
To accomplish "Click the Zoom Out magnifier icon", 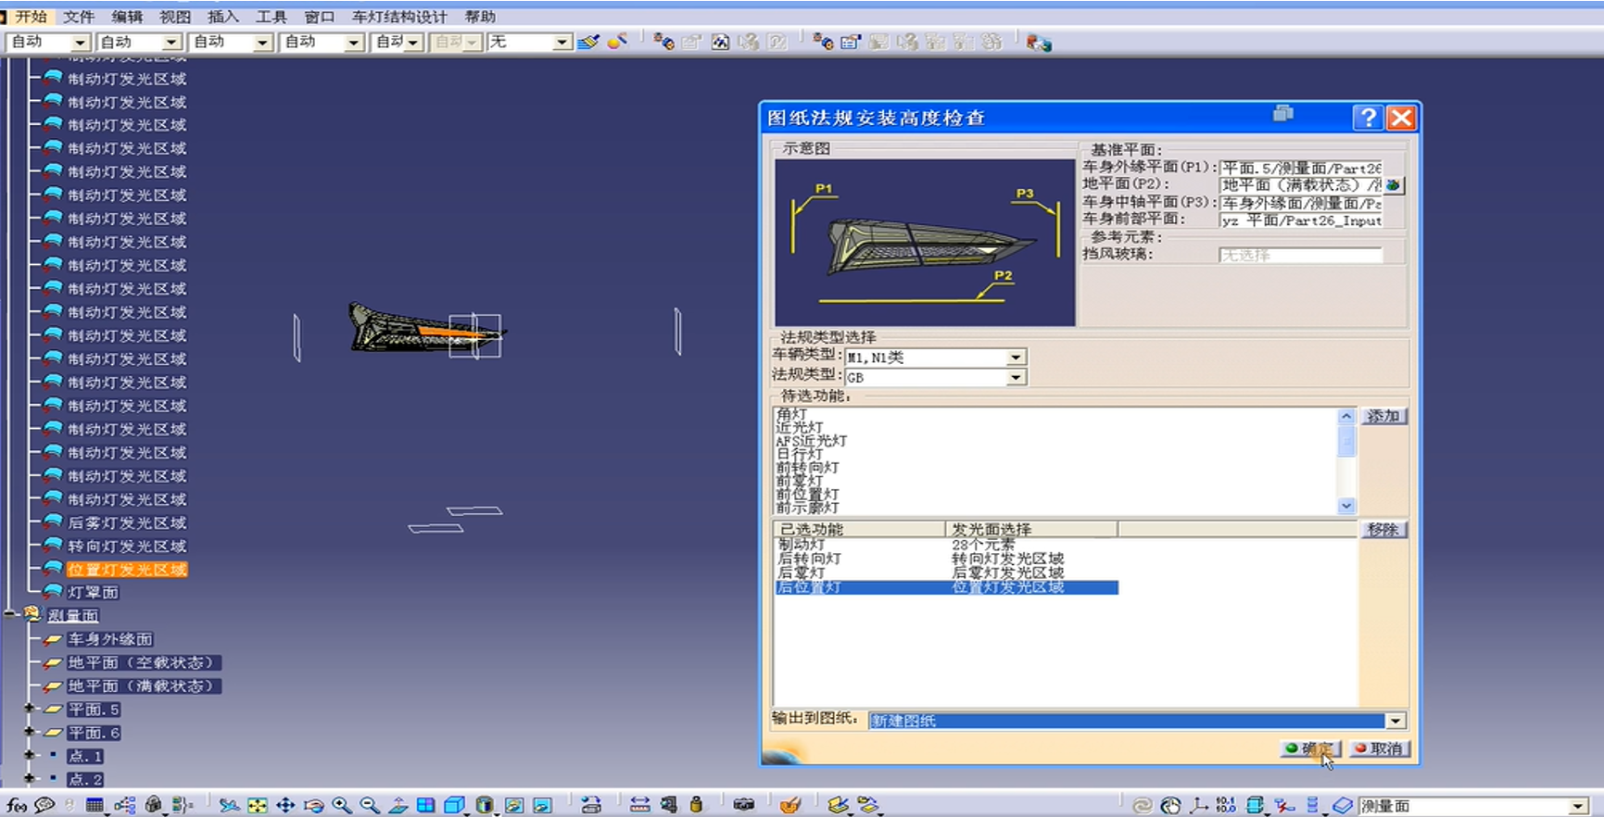I will (370, 805).
